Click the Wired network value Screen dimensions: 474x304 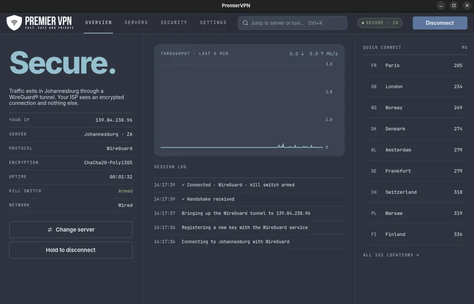[125, 206]
